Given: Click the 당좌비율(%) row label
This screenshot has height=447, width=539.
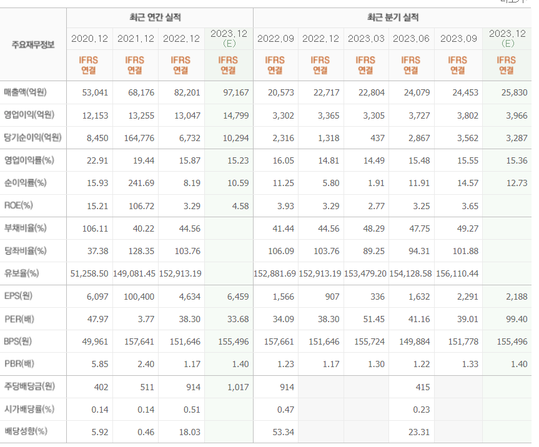Looking at the screenshot, I should [25, 251].
